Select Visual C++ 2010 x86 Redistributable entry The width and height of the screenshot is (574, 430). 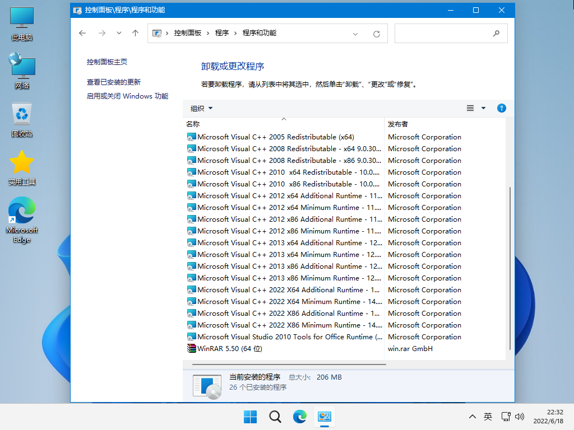click(283, 184)
